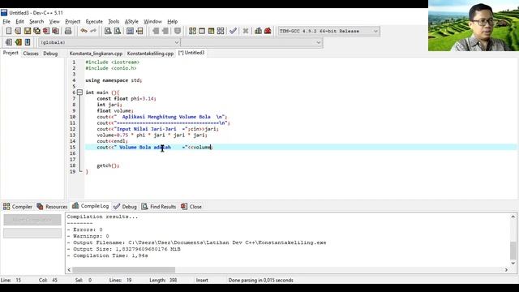
Task: Open the Tools menu
Action: (114, 22)
